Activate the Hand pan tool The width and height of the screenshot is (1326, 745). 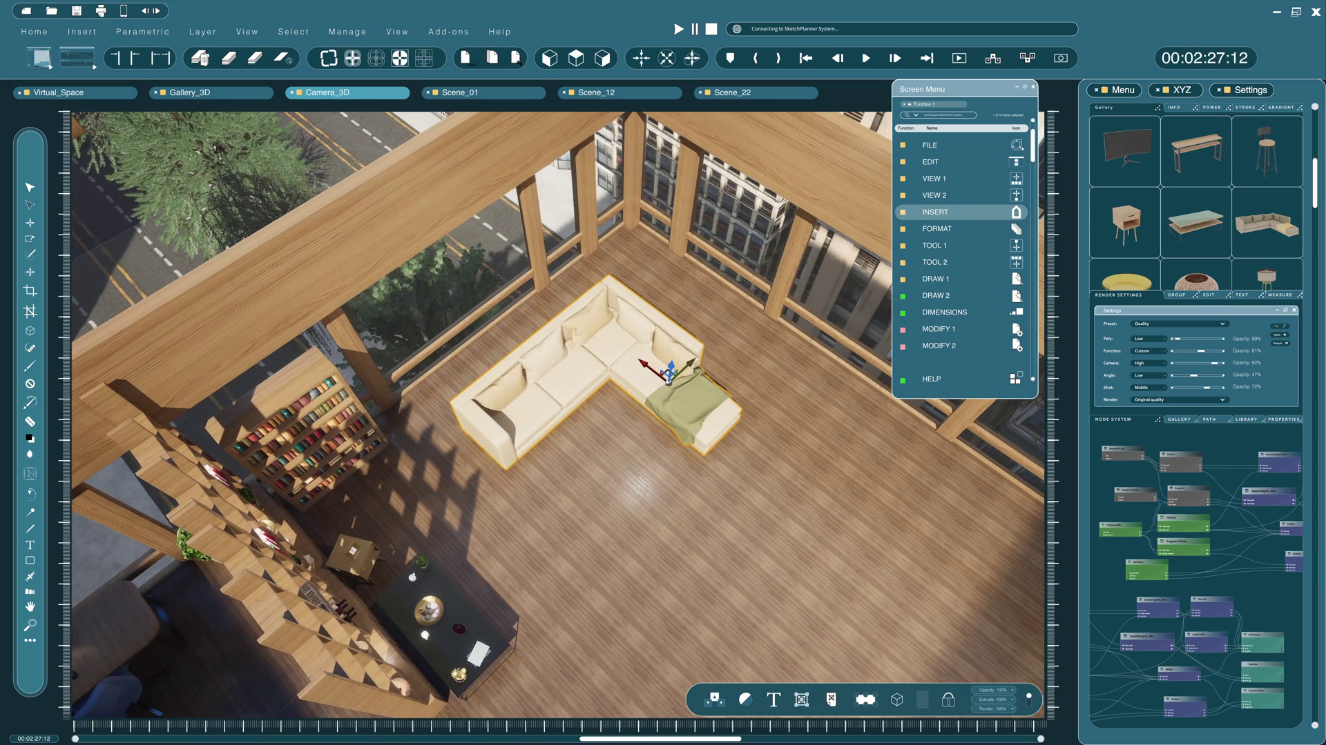pyautogui.click(x=30, y=607)
